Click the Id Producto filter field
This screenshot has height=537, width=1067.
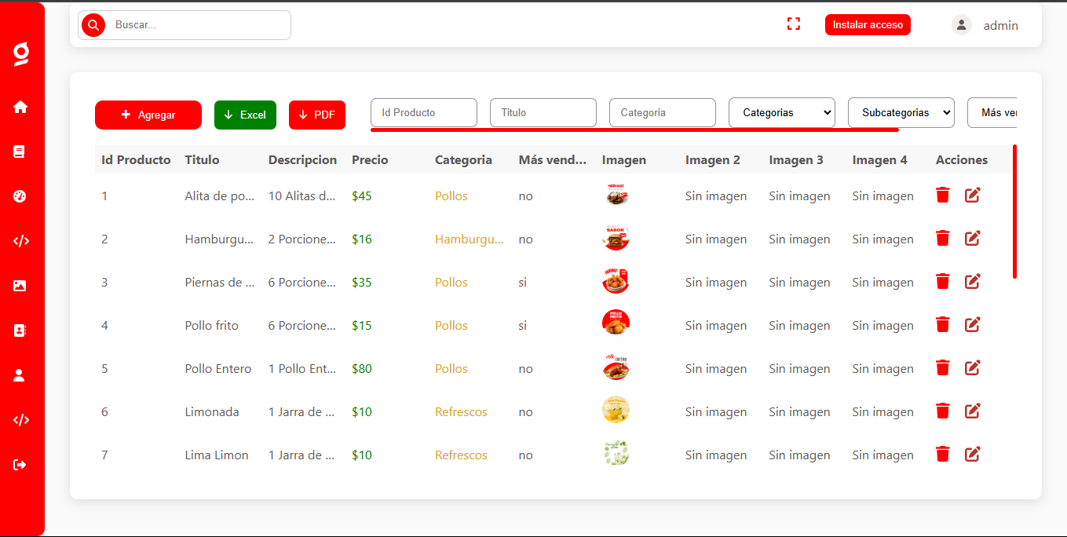[423, 112]
